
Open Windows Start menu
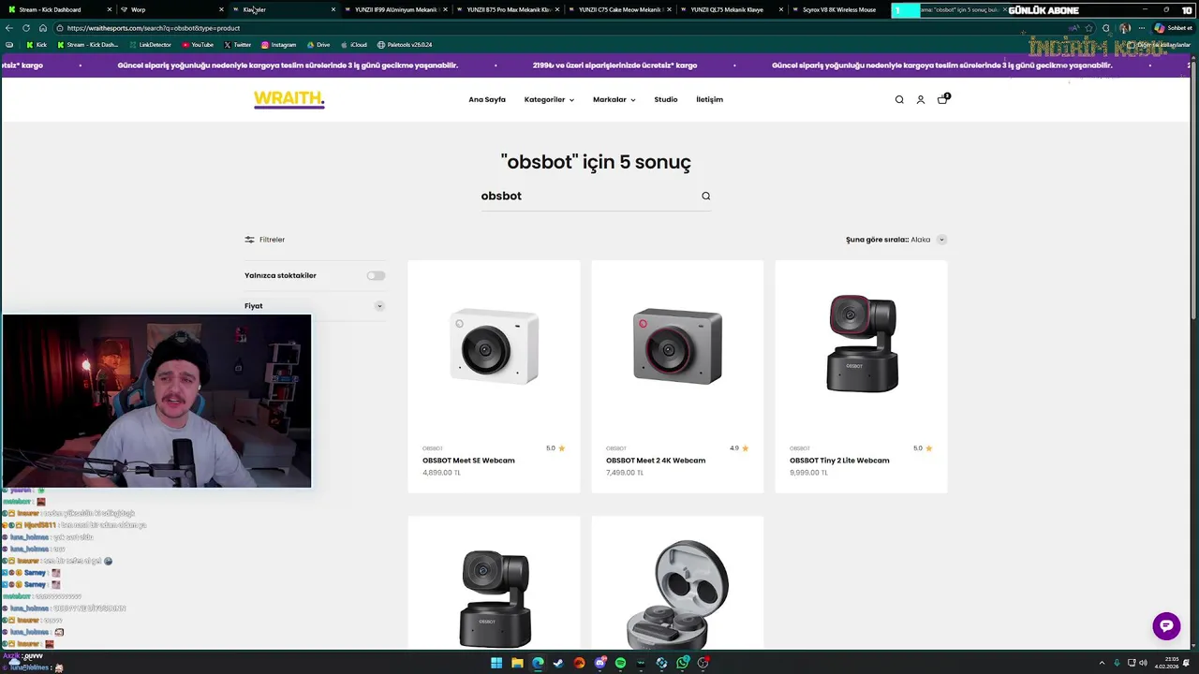pos(496,663)
